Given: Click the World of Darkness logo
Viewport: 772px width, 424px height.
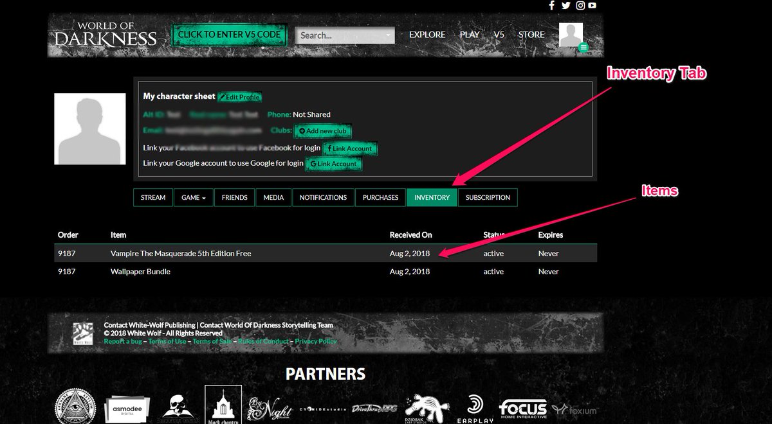Looking at the screenshot, I should click(105, 34).
